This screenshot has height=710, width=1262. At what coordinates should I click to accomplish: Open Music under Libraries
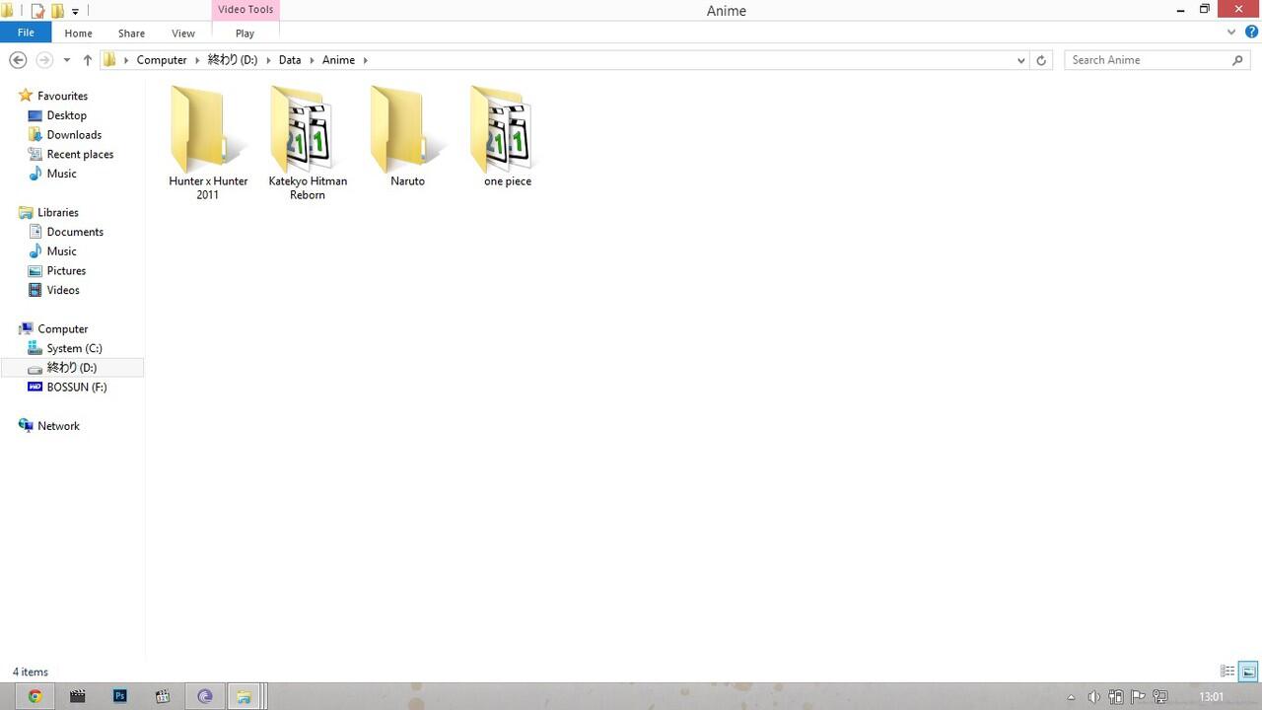[x=61, y=251]
